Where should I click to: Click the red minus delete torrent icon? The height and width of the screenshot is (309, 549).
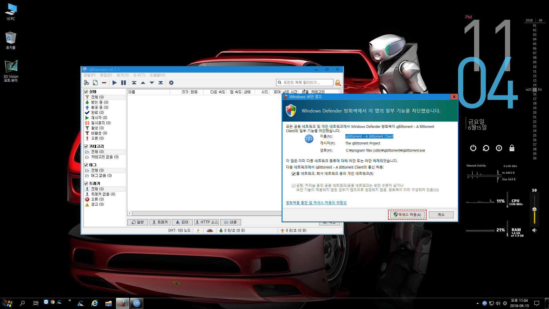[x=104, y=83]
